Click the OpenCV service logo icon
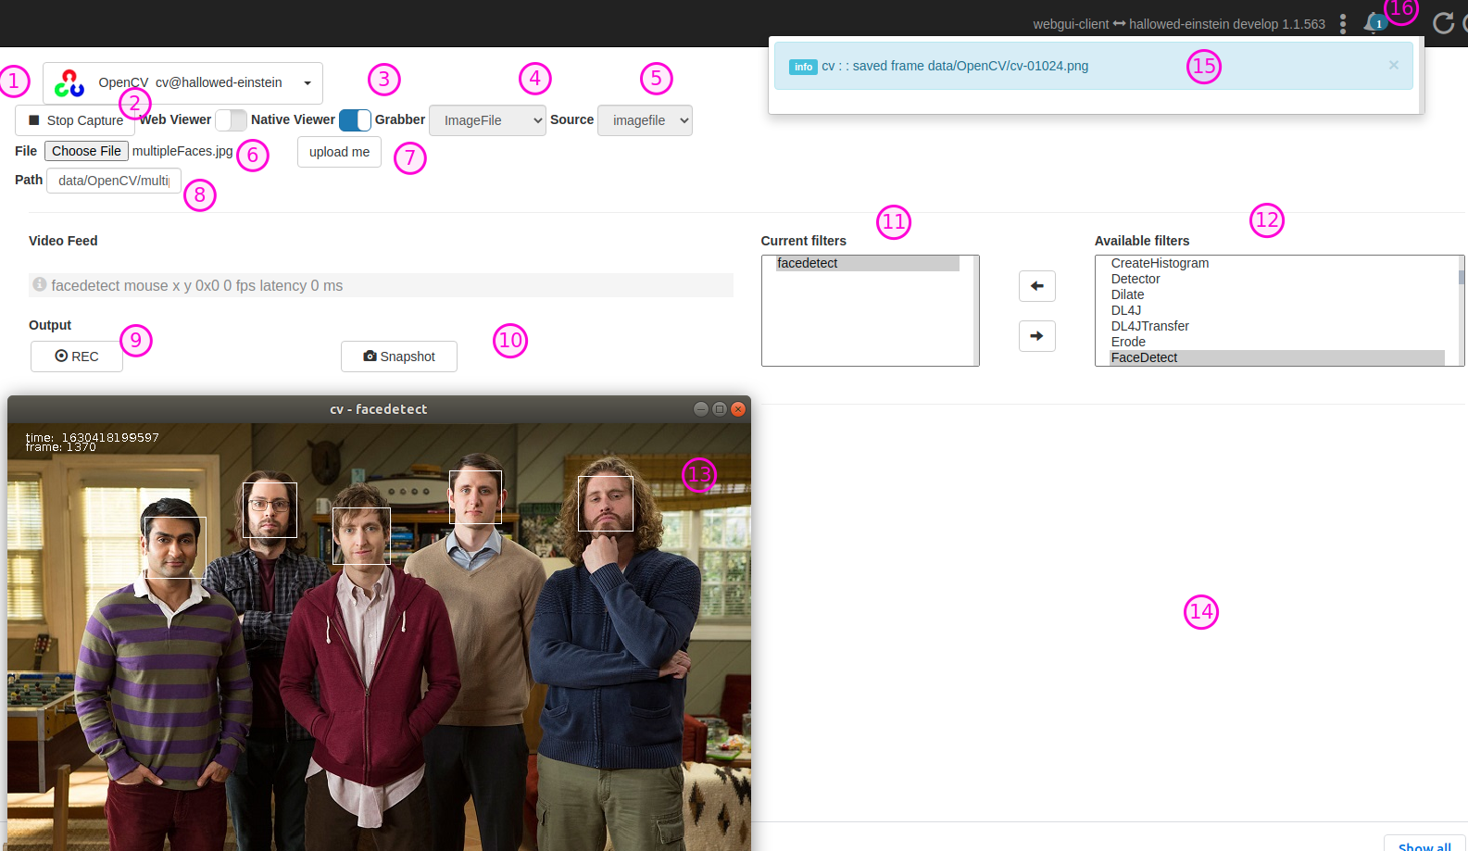This screenshot has width=1468, height=851. pos(69,83)
